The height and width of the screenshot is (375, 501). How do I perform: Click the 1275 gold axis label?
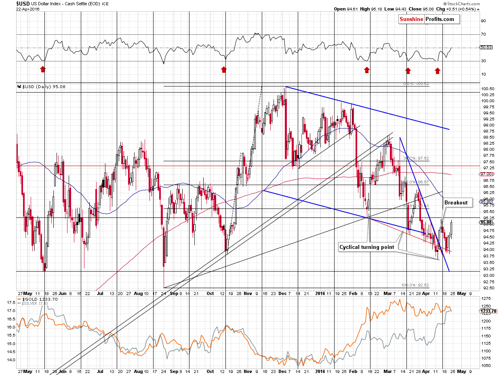[486, 299]
